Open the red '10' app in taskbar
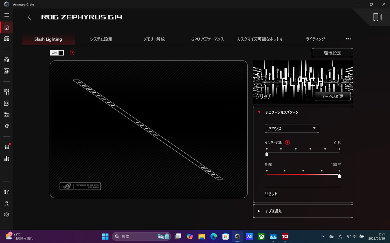Screen dimensions: 390x243 285,237
